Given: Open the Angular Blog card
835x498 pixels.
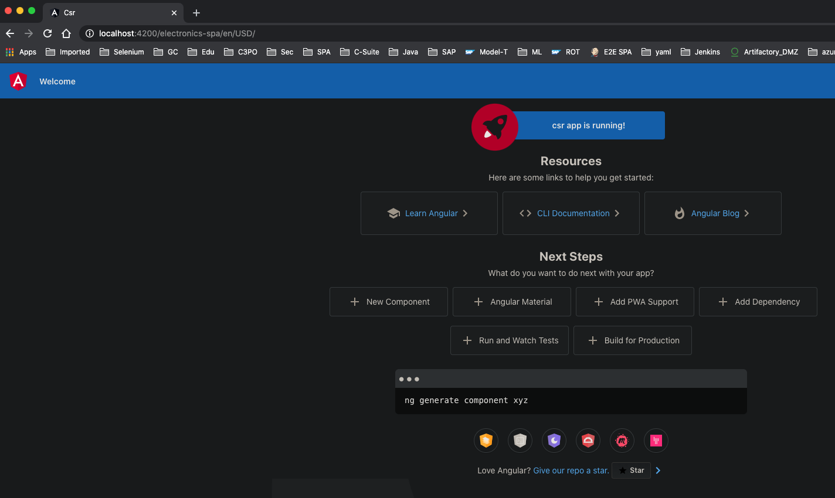Looking at the screenshot, I should coord(713,213).
